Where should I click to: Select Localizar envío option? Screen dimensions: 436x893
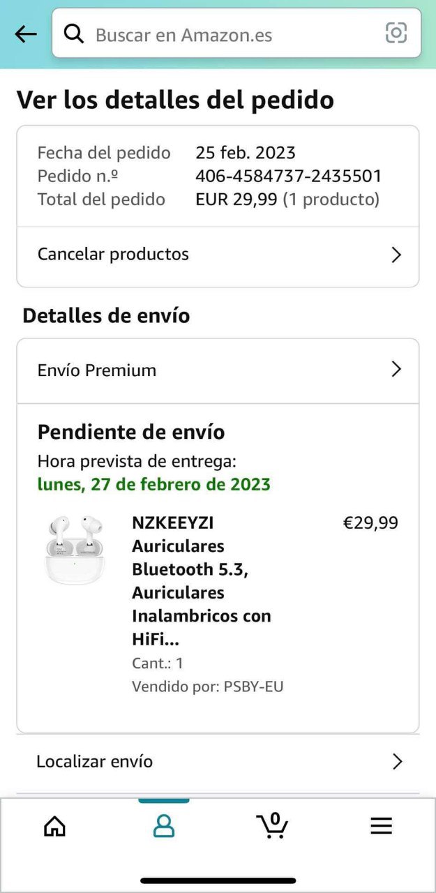point(95,761)
